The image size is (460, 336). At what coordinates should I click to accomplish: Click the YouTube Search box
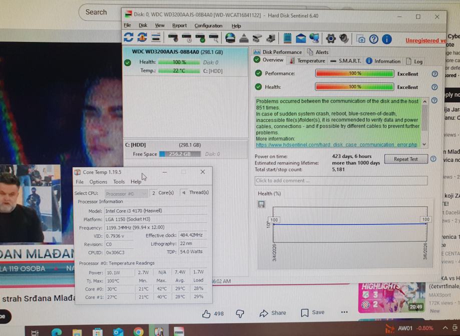click(100, 12)
